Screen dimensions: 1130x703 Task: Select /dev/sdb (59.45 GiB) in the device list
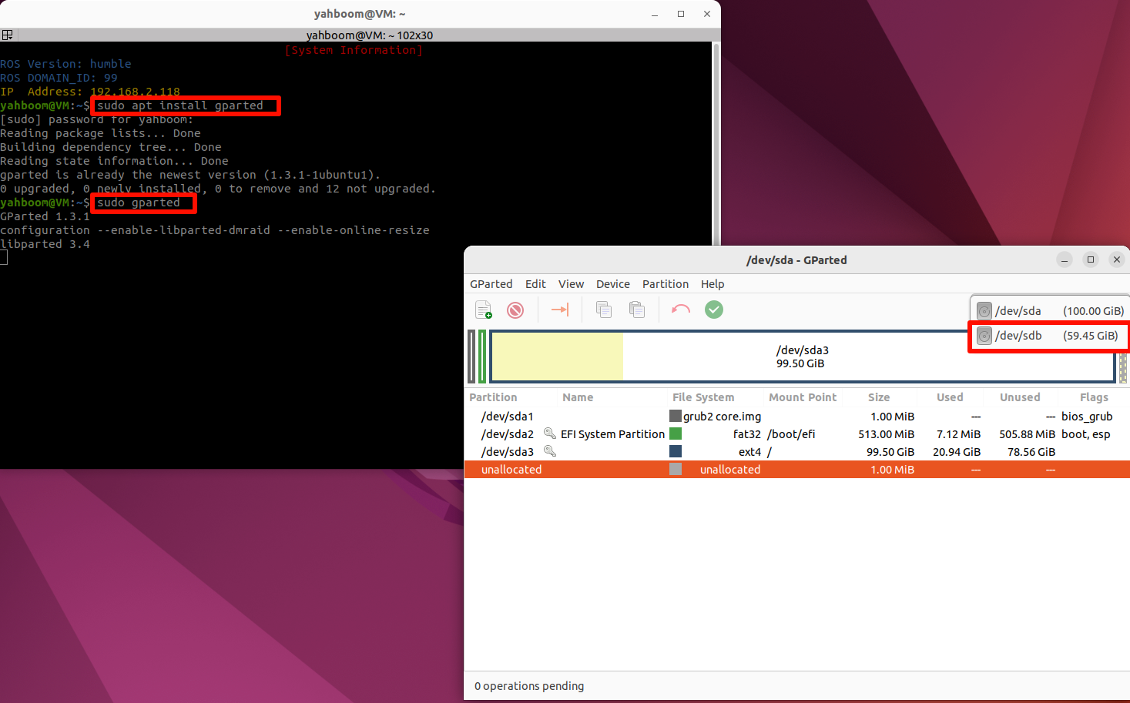coord(1050,336)
